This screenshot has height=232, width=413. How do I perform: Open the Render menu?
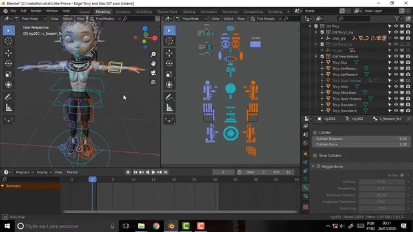pyautogui.click(x=36, y=11)
